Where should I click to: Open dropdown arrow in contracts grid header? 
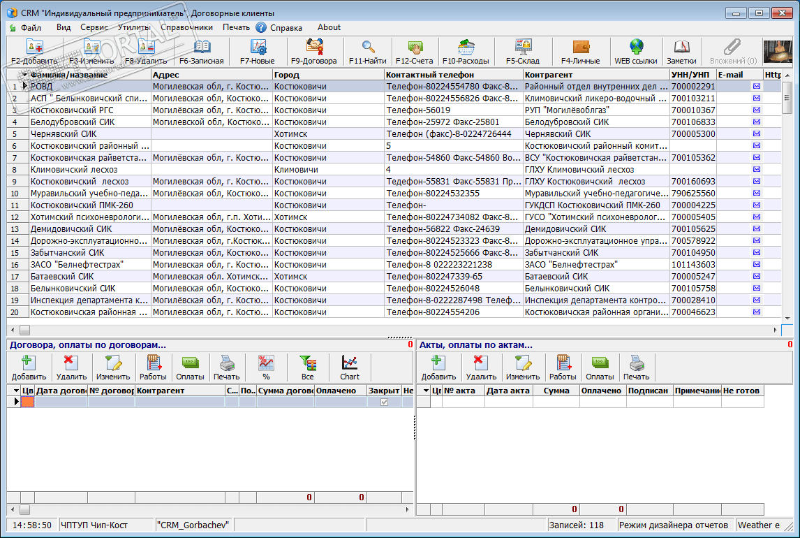point(15,391)
